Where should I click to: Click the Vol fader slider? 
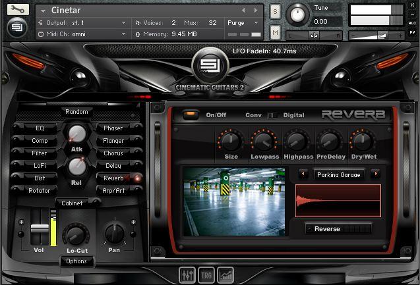click(x=40, y=228)
